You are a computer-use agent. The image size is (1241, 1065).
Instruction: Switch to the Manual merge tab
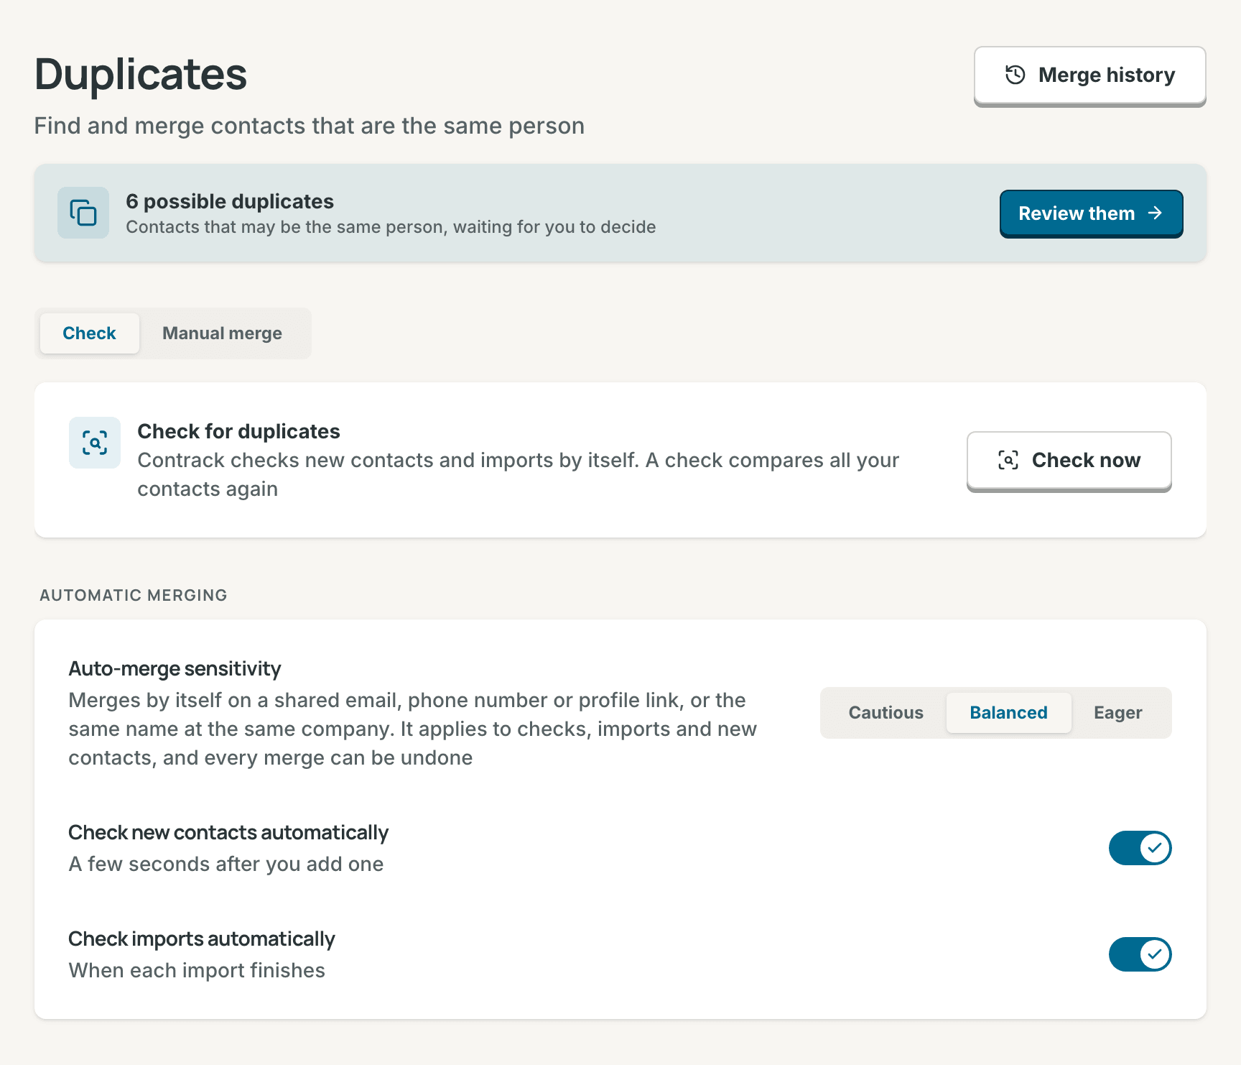pos(222,333)
